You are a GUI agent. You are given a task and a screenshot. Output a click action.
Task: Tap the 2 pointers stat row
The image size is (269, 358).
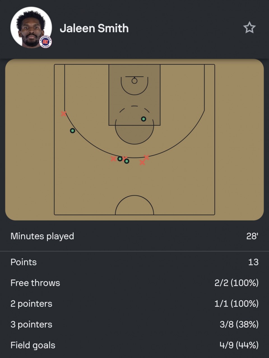coord(134,303)
